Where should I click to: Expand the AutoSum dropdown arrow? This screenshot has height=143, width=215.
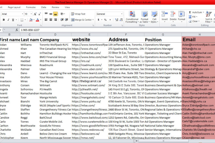[203, 12]
